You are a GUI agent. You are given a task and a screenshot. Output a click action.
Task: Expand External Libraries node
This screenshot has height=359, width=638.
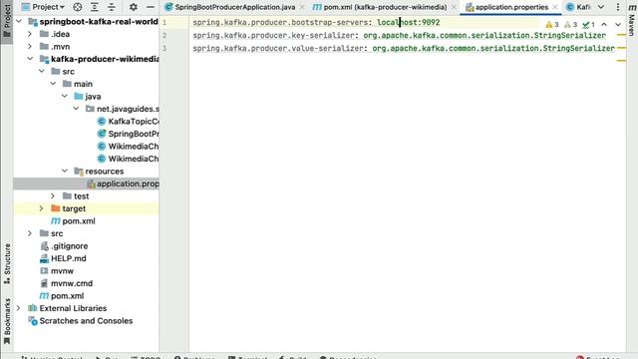[19, 308]
